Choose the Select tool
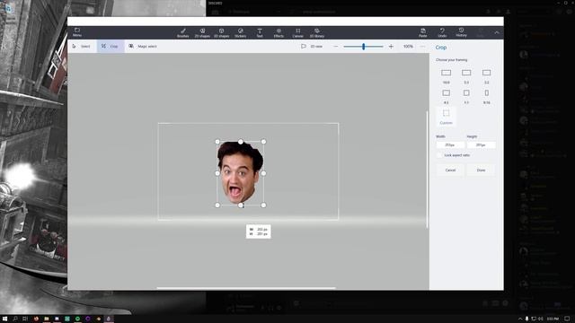The height and width of the screenshot is (323, 575). [82, 46]
